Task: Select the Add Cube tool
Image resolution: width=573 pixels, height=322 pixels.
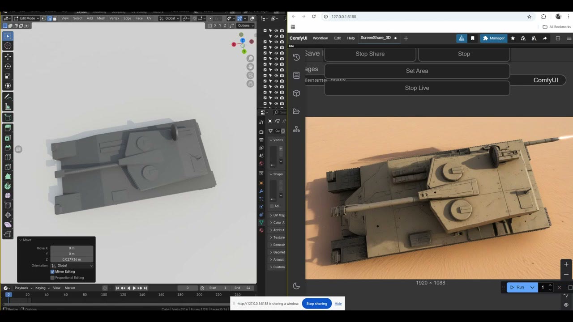Action: pyautogui.click(x=8, y=118)
